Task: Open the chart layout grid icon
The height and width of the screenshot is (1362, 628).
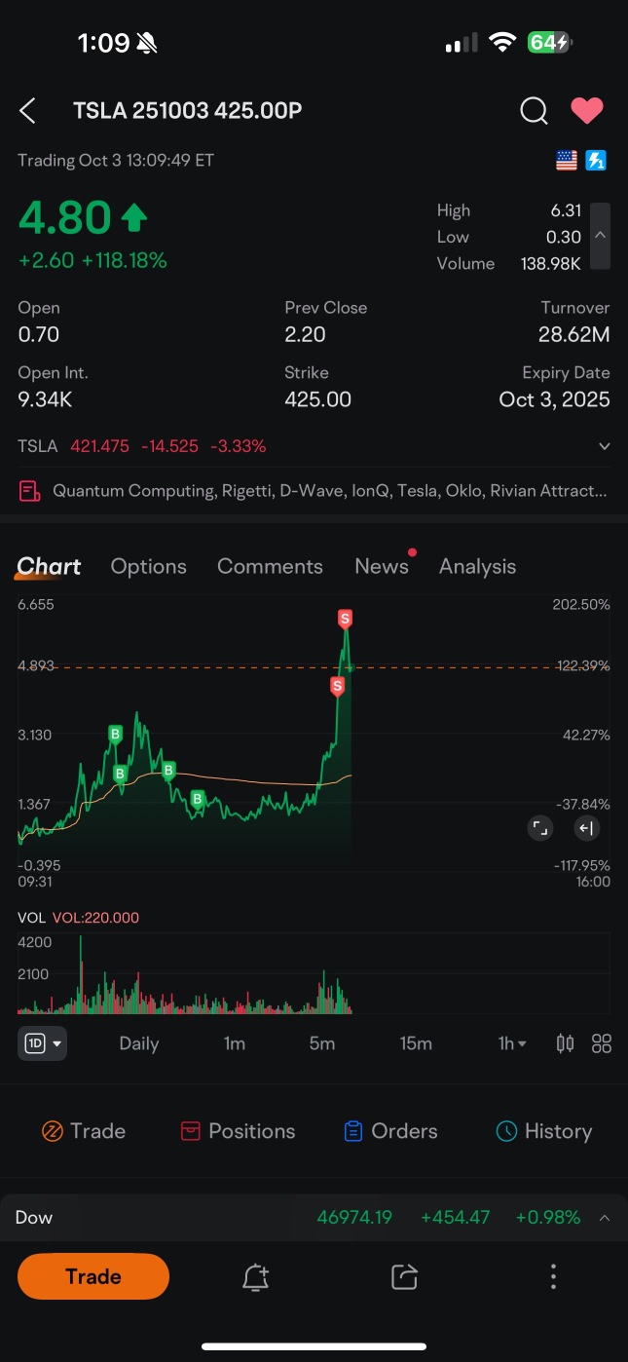Action: point(602,1043)
